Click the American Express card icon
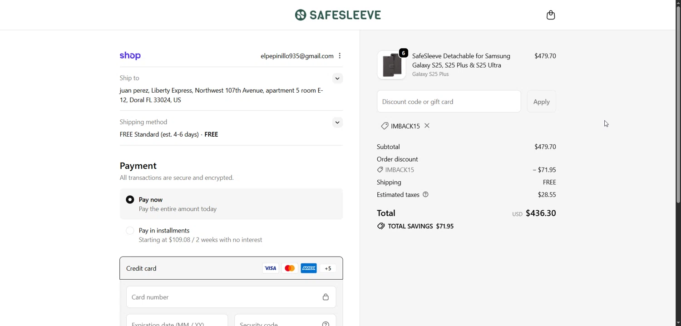 pyautogui.click(x=309, y=268)
